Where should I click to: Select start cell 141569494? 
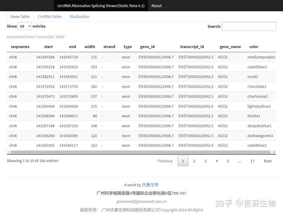tap(45, 107)
